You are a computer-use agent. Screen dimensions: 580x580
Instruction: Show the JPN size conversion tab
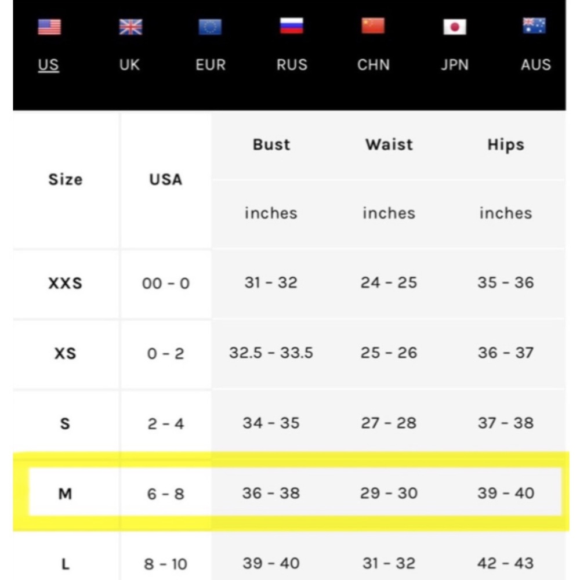(x=455, y=65)
